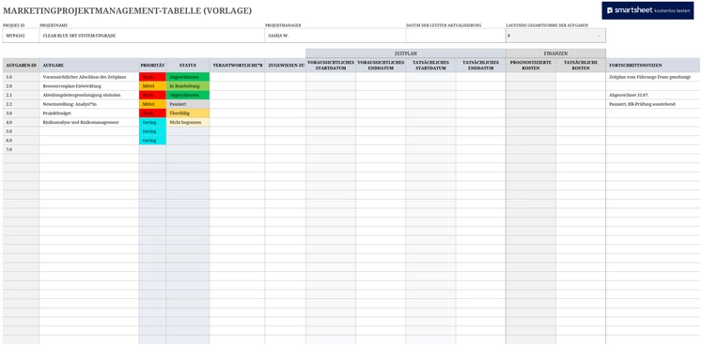Click the VERANTWORTLICHE*R column header
This screenshot has width=702, height=347.
[x=237, y=66]
